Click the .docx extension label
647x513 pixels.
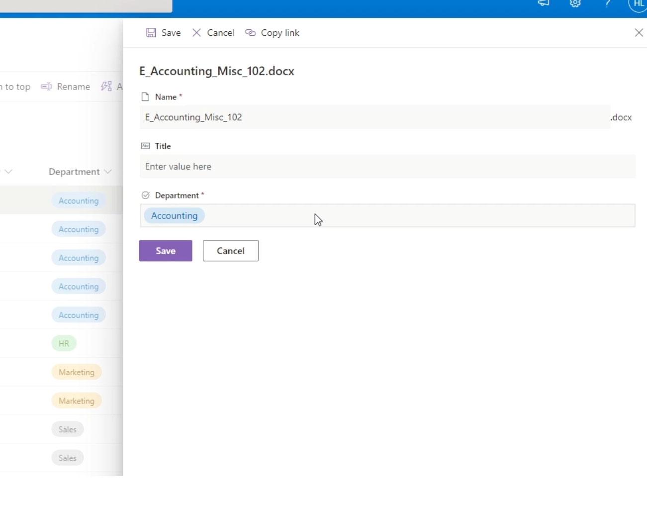point(621,117)
